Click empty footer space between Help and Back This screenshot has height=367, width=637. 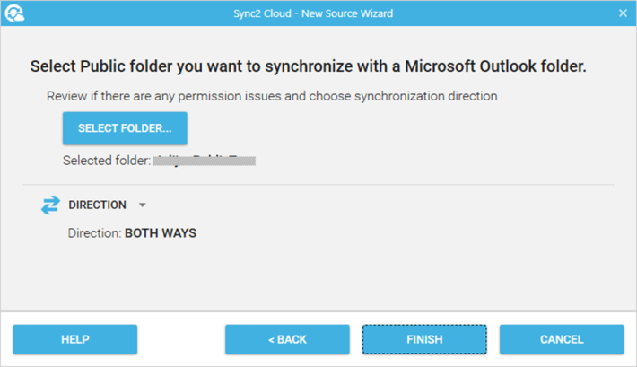181,339
